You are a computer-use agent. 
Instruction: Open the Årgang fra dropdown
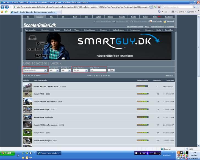(54, 70)
